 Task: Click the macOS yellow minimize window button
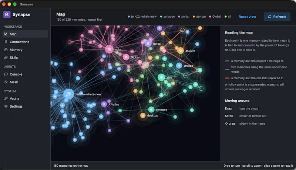coord(9,4)
